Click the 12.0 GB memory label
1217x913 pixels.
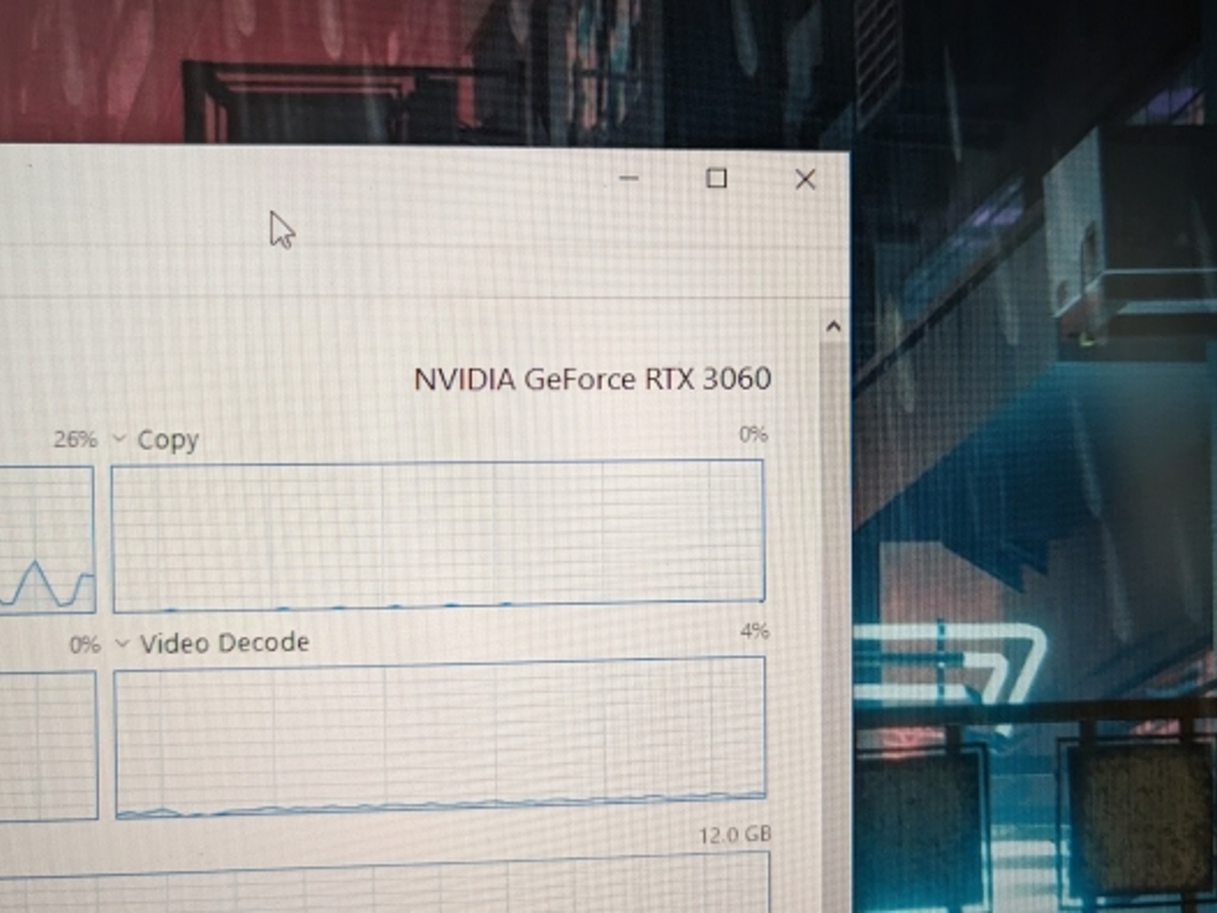(x=735, y=835)
